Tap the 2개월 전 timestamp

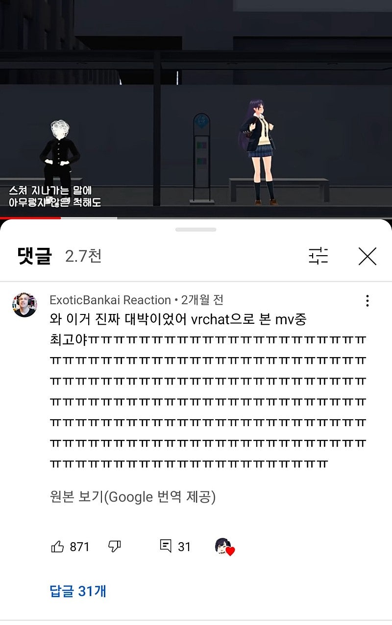202,300
